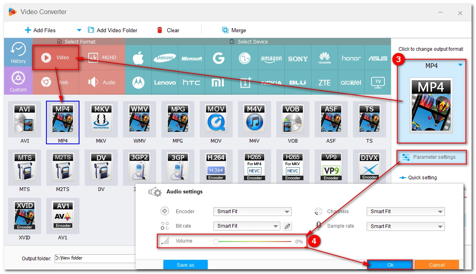
Task: Open the audio Encoder dropdown
Action: [x=252, y=212]
